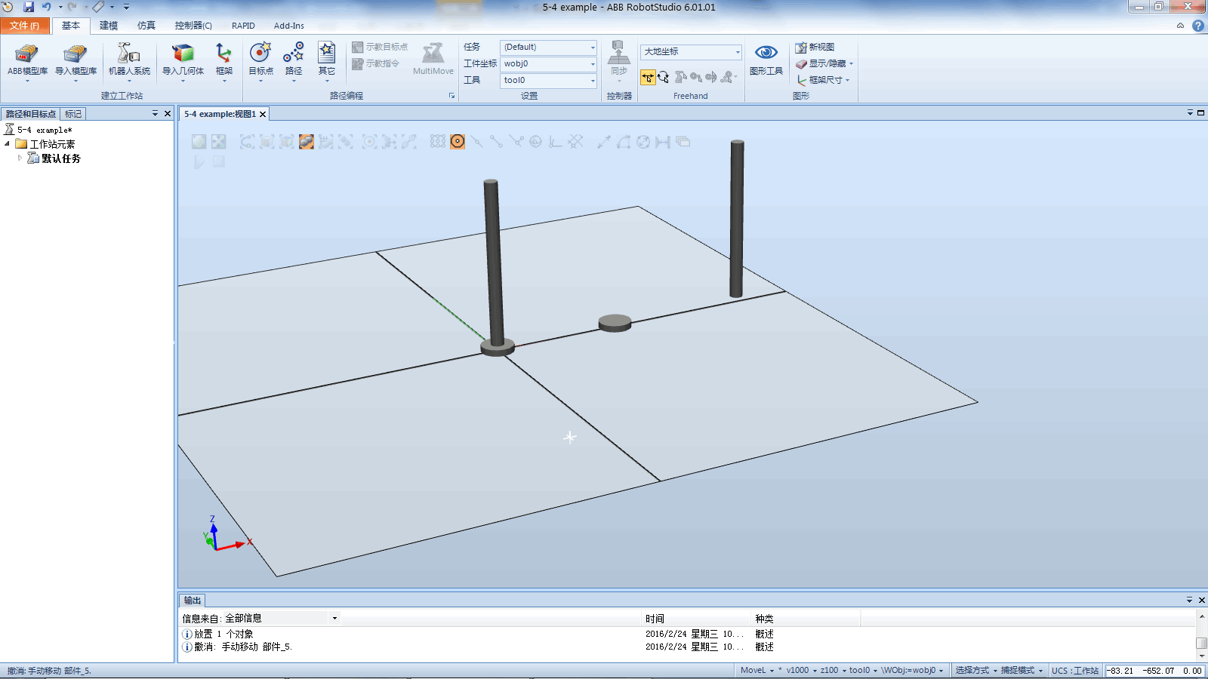This screenshot has height=679, width=1208.
Task: Select the Freehand rotate tool
Action: click(x=663, y=77)
